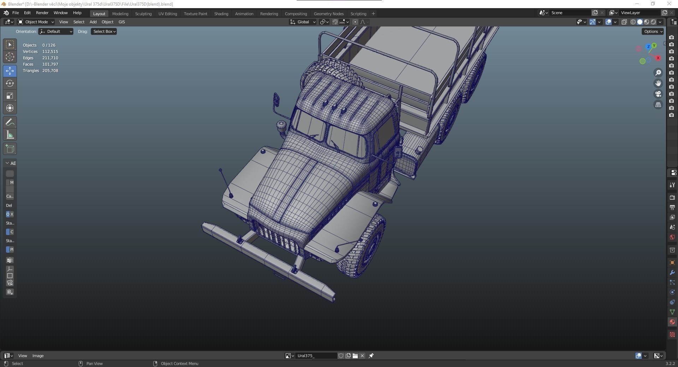
Task: Toggle Proportional Editing in header
Action: (x=355, y=22)
